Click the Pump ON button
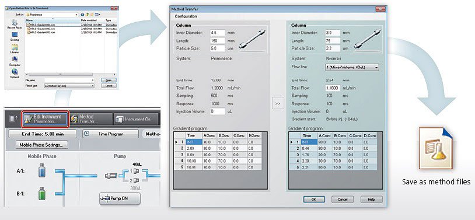Screen dimensions: 475x220 pos(120,198)
